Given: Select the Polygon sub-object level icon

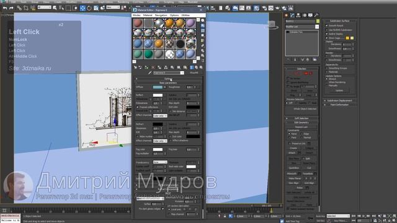Looking at the screenshot, I should [x=306, y=73].
